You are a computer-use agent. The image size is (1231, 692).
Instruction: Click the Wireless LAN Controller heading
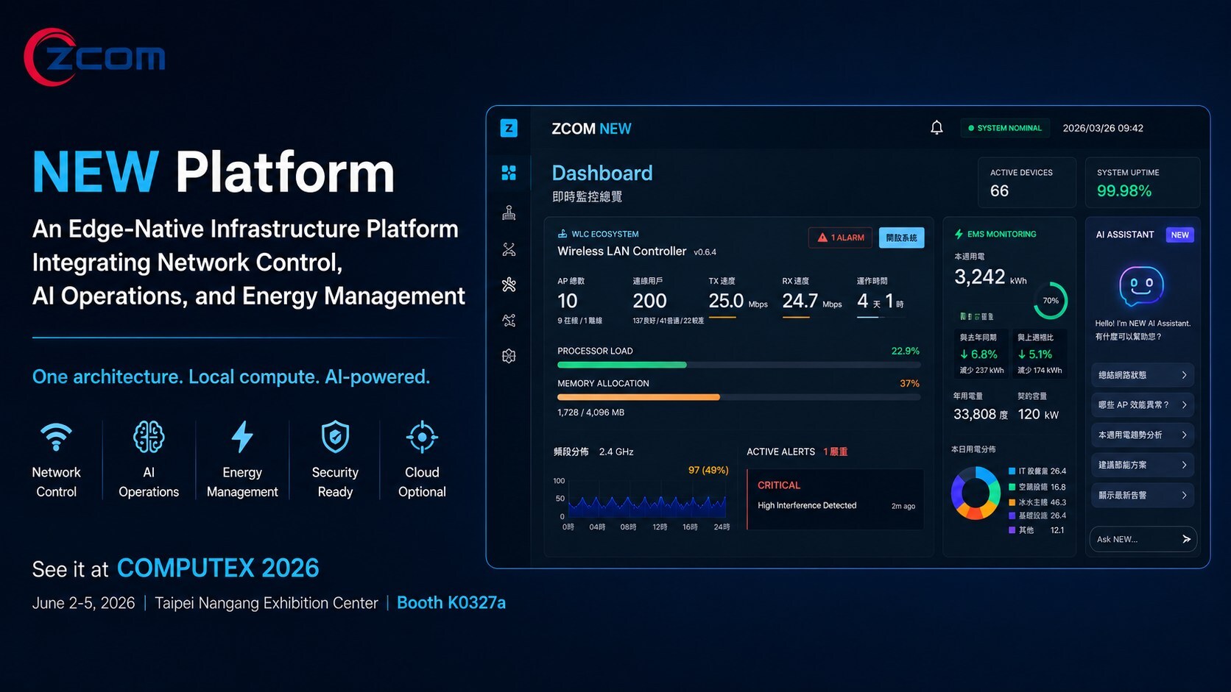[622, 251]
